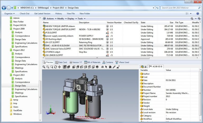
Task: Click the SMC - AC40-03-8.SLDASM file icon
Action: tap(44, 45)
